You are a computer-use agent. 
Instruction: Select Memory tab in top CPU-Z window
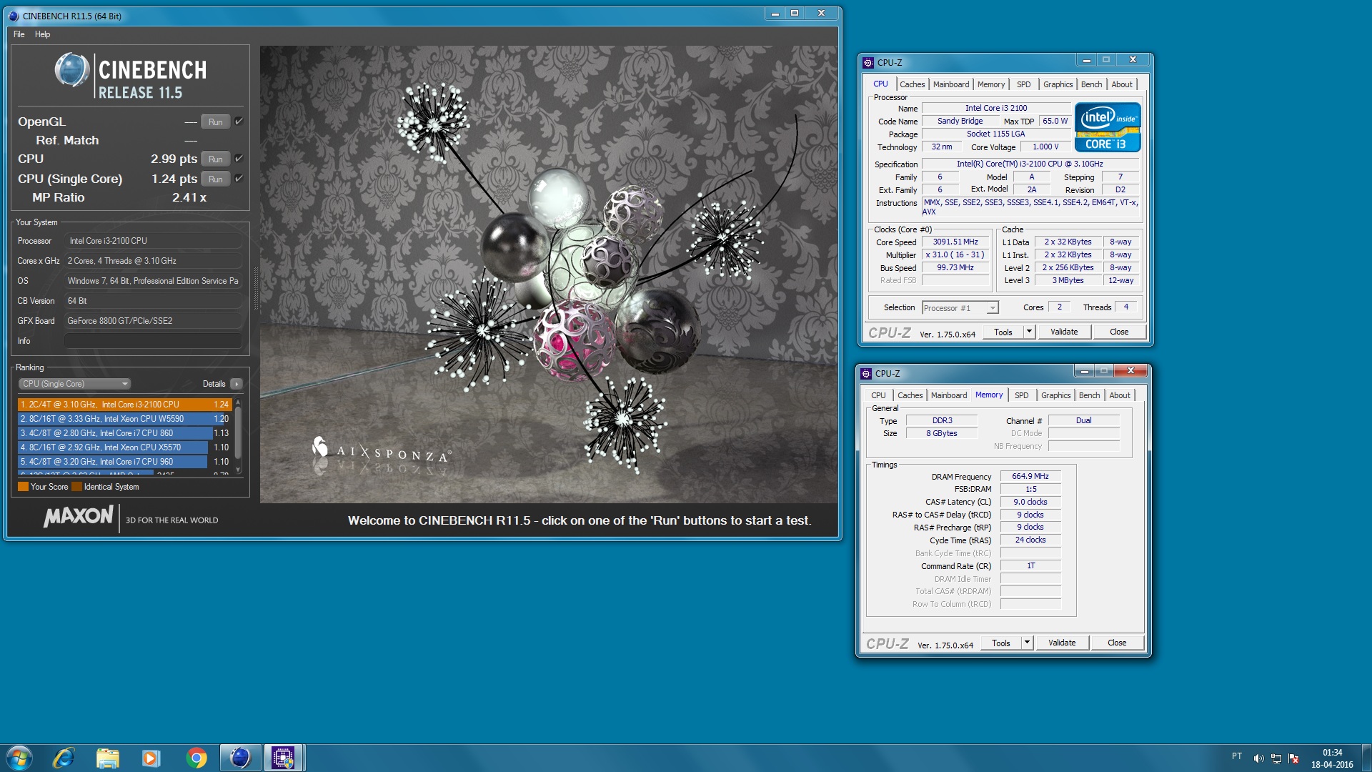click(x=991, y=84)
